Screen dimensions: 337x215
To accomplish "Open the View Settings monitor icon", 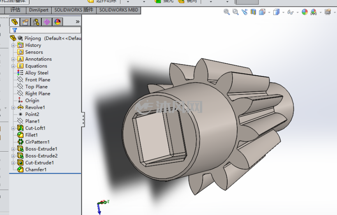I will click(x=328, y=12).
